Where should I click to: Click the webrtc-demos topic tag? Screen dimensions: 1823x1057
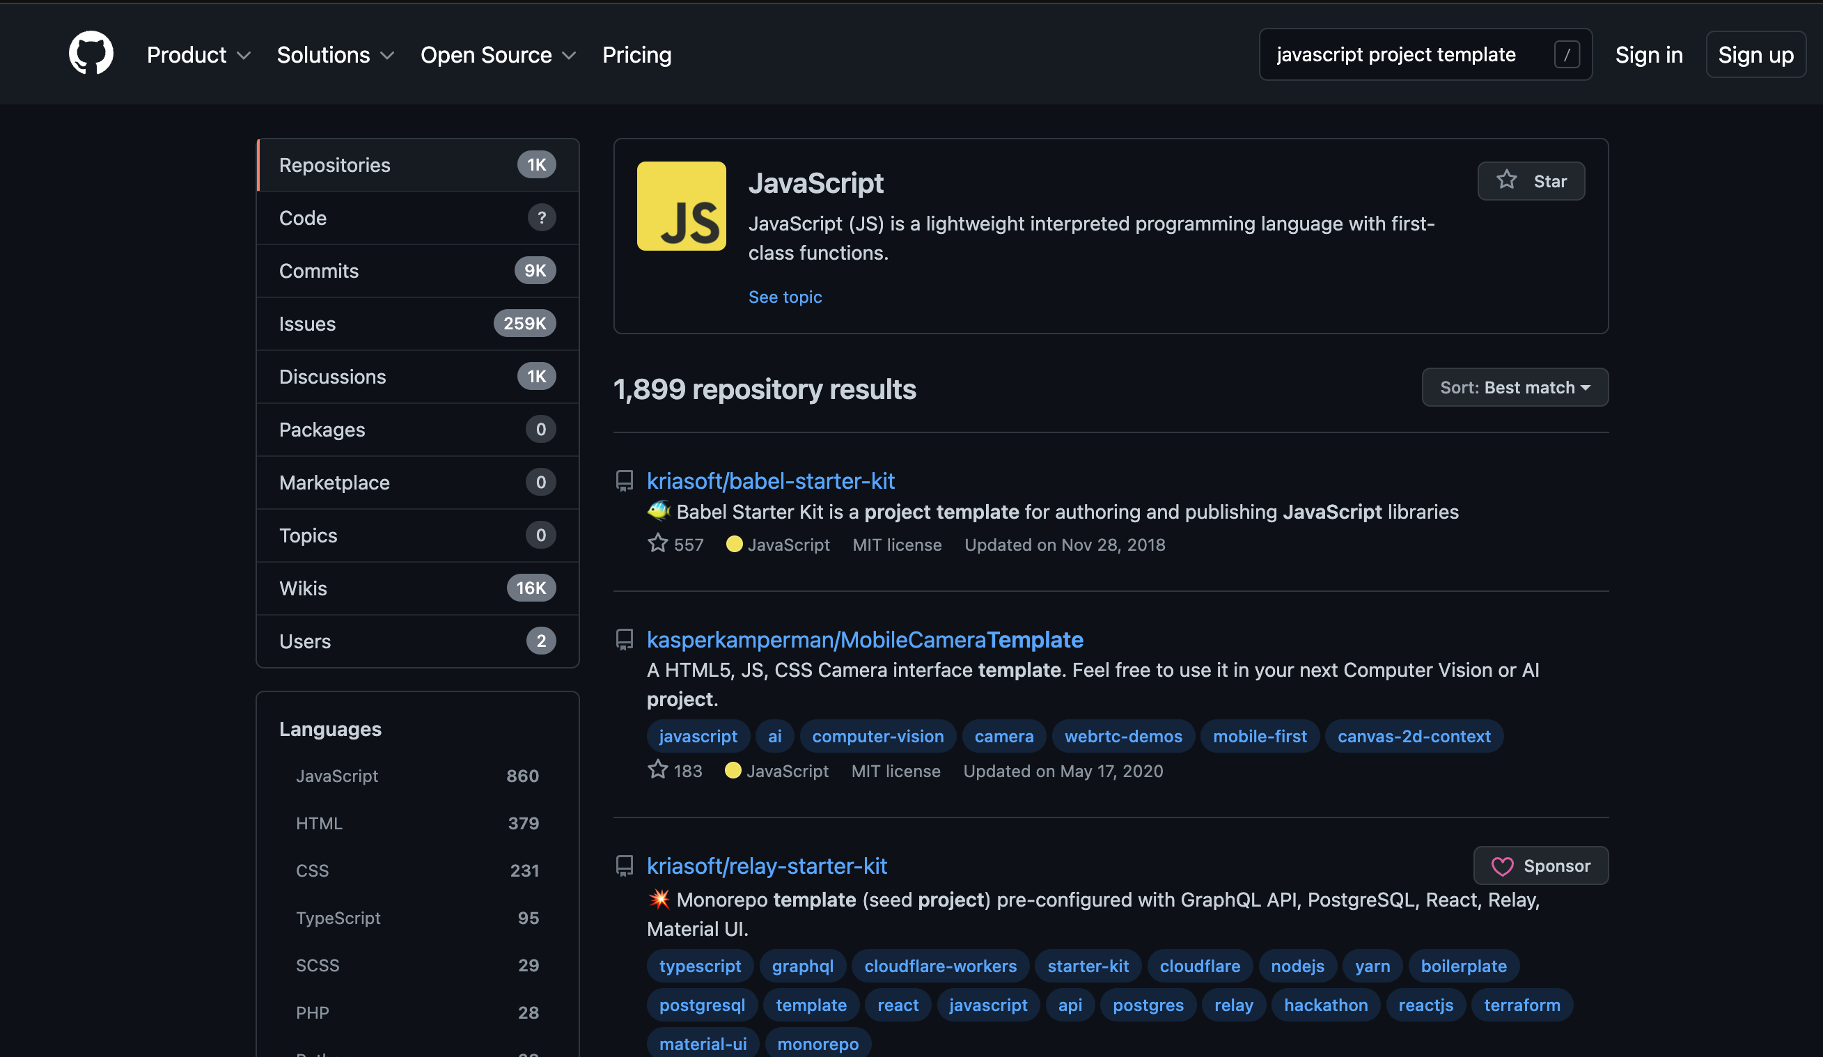point(1122,737)
